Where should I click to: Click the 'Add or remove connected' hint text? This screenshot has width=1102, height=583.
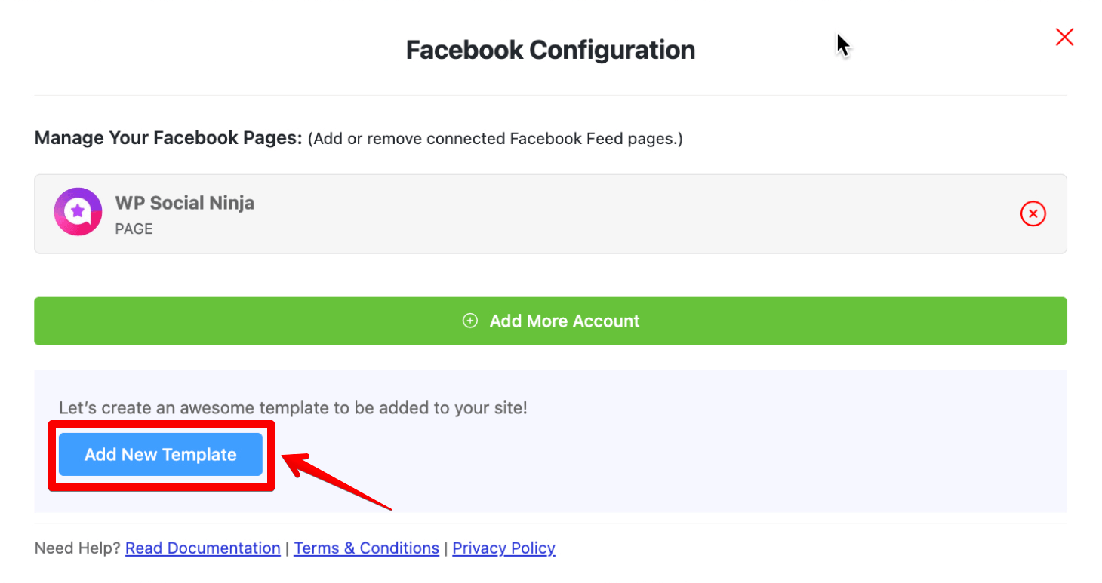[495, 139]
